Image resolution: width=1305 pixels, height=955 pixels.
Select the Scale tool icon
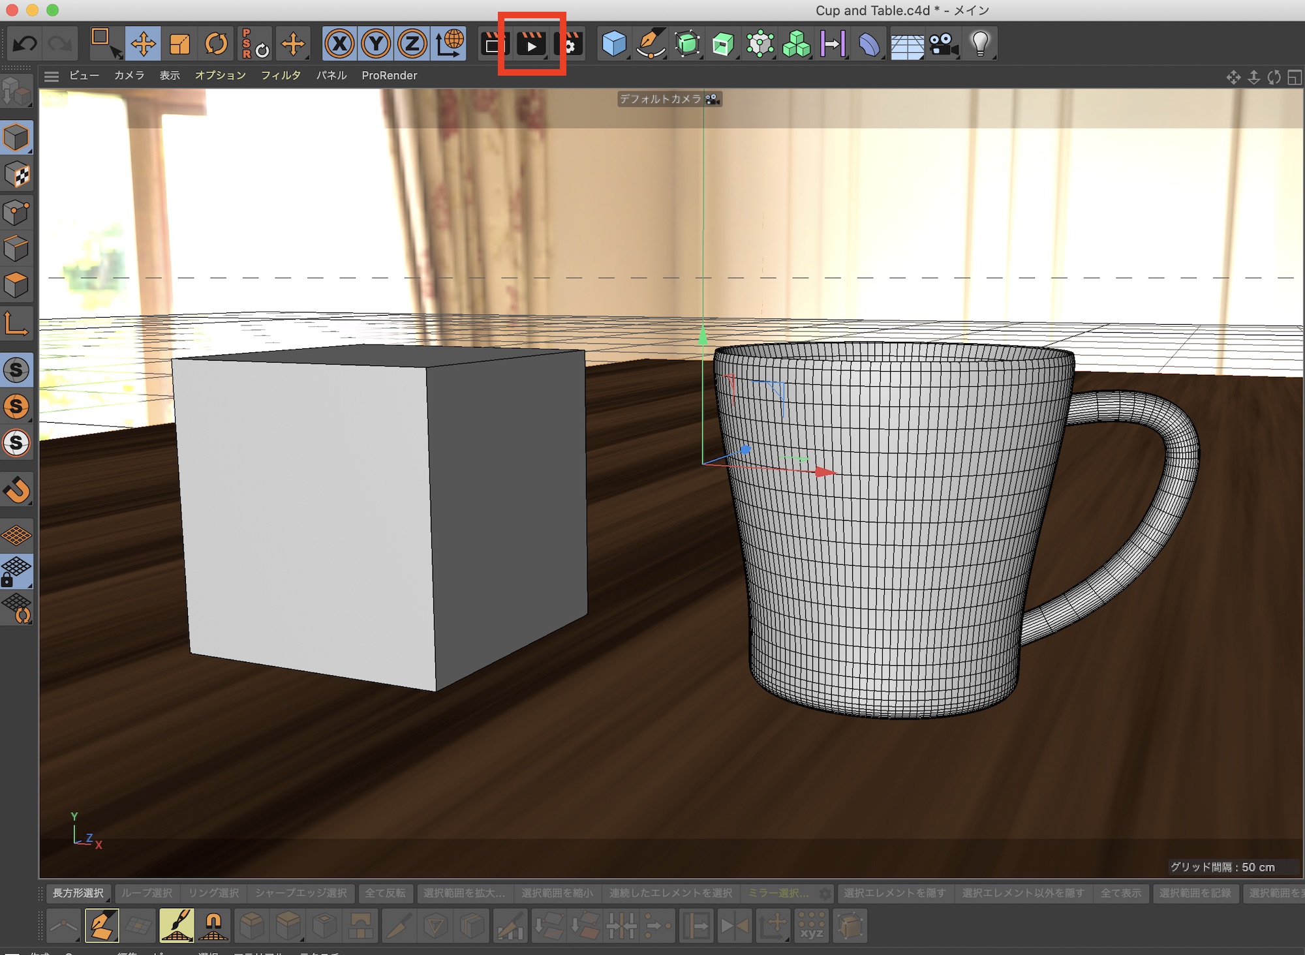179,44
